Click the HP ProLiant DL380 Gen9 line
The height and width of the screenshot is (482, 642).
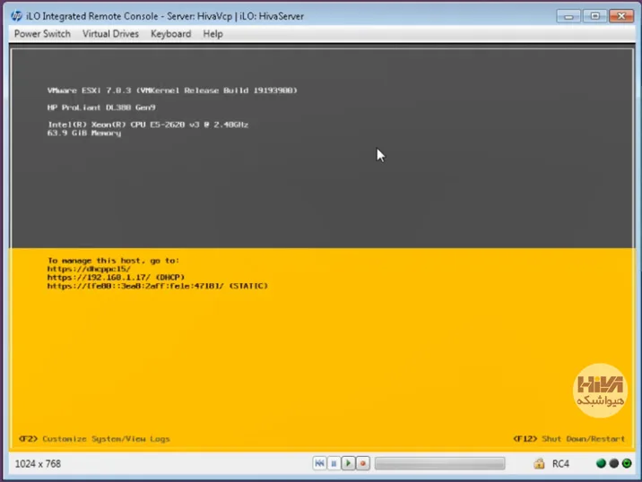101,108
